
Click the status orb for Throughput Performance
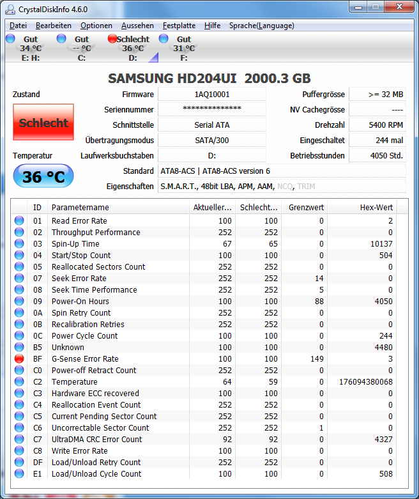point(19,232)
